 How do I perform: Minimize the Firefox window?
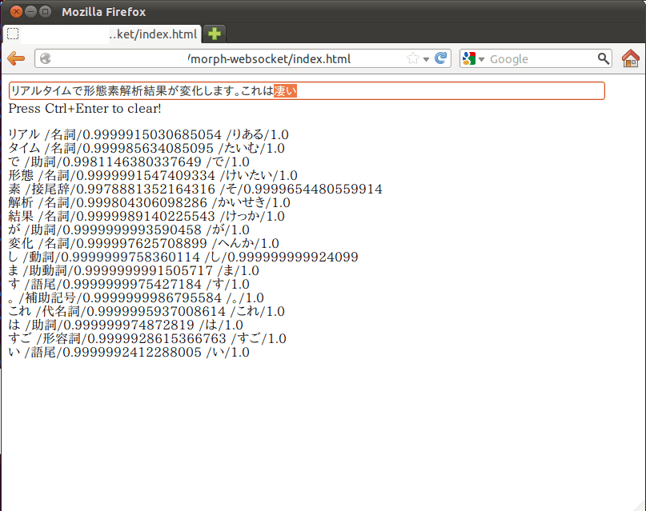tap(30, 12)
